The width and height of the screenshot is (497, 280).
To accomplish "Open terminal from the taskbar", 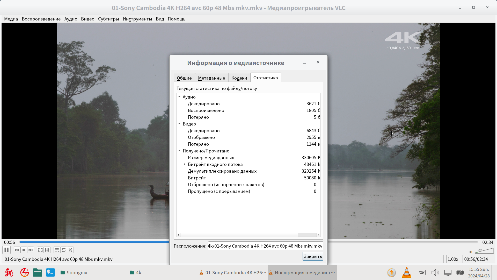I will click(50, 272).
